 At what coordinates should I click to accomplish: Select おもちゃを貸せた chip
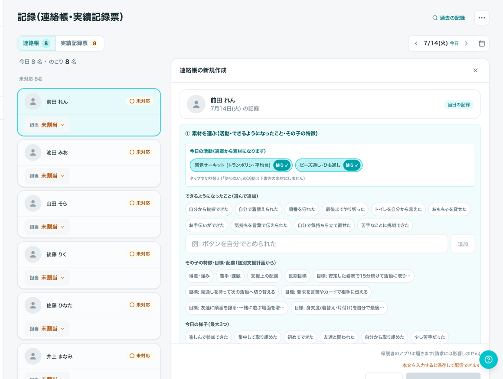point(449,209)
